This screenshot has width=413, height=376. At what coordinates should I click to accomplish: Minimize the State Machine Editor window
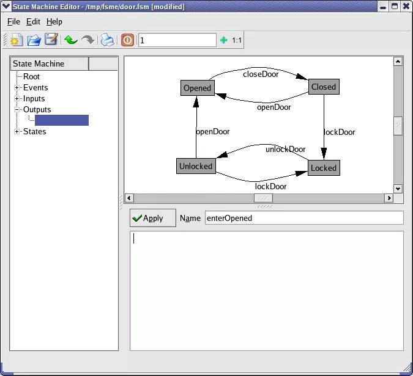(x=383, y=7)
